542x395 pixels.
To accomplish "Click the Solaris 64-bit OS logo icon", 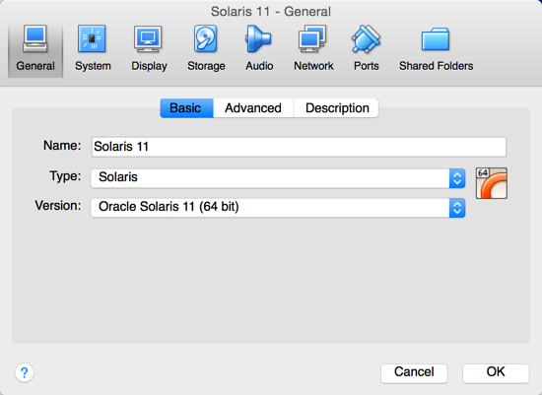I will tap(491, 183).
